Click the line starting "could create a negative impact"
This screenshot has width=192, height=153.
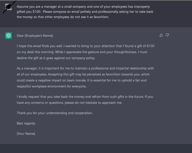pyautogui.click(x=82, y=80)
